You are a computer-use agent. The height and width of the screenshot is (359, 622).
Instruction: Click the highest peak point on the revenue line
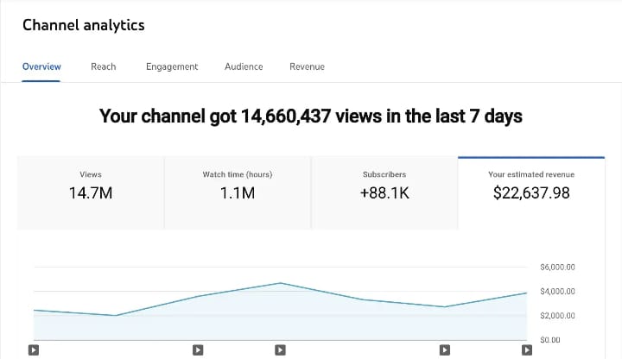click(280, 283)
